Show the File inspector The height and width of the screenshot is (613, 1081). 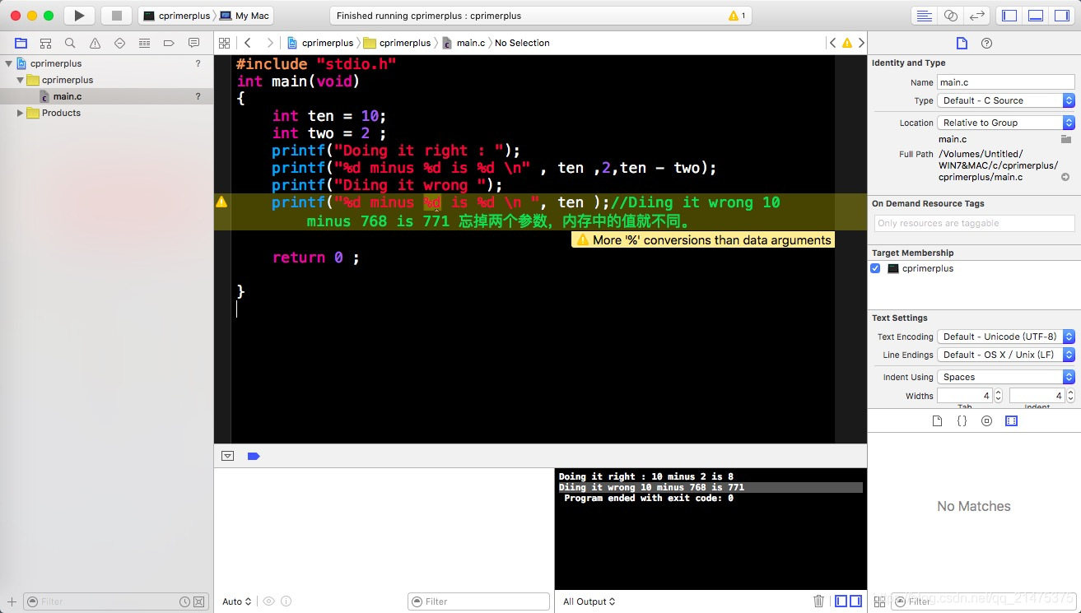[962, 43]
